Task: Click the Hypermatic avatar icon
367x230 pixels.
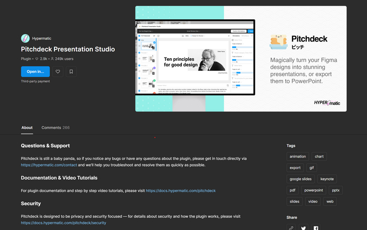Action: tap(25, 38)
